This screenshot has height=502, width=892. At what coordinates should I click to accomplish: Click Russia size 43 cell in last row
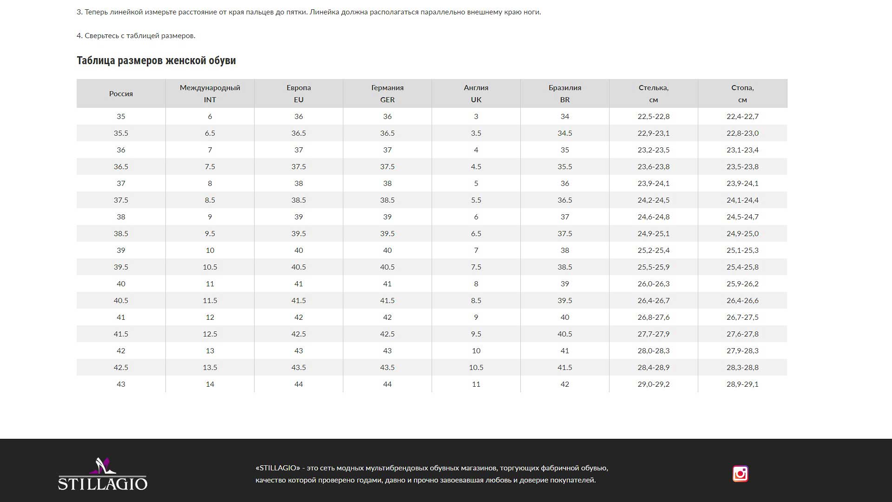click(x=121, y=384)
